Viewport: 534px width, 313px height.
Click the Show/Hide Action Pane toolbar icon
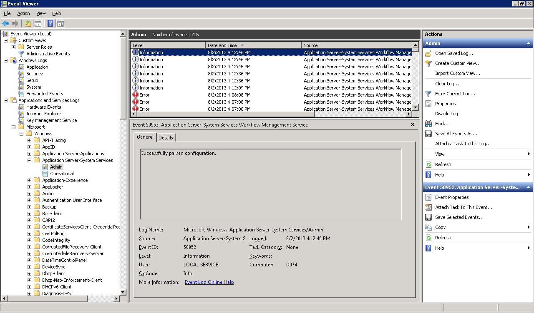(60, 23)
